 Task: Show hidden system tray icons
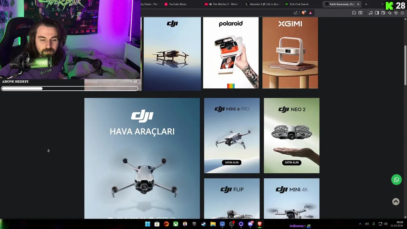pyautogui.click(x=360, y=224)
